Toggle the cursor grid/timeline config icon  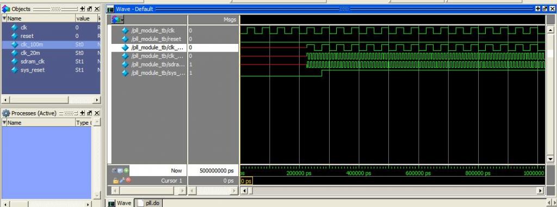click(x=120, y=171)
